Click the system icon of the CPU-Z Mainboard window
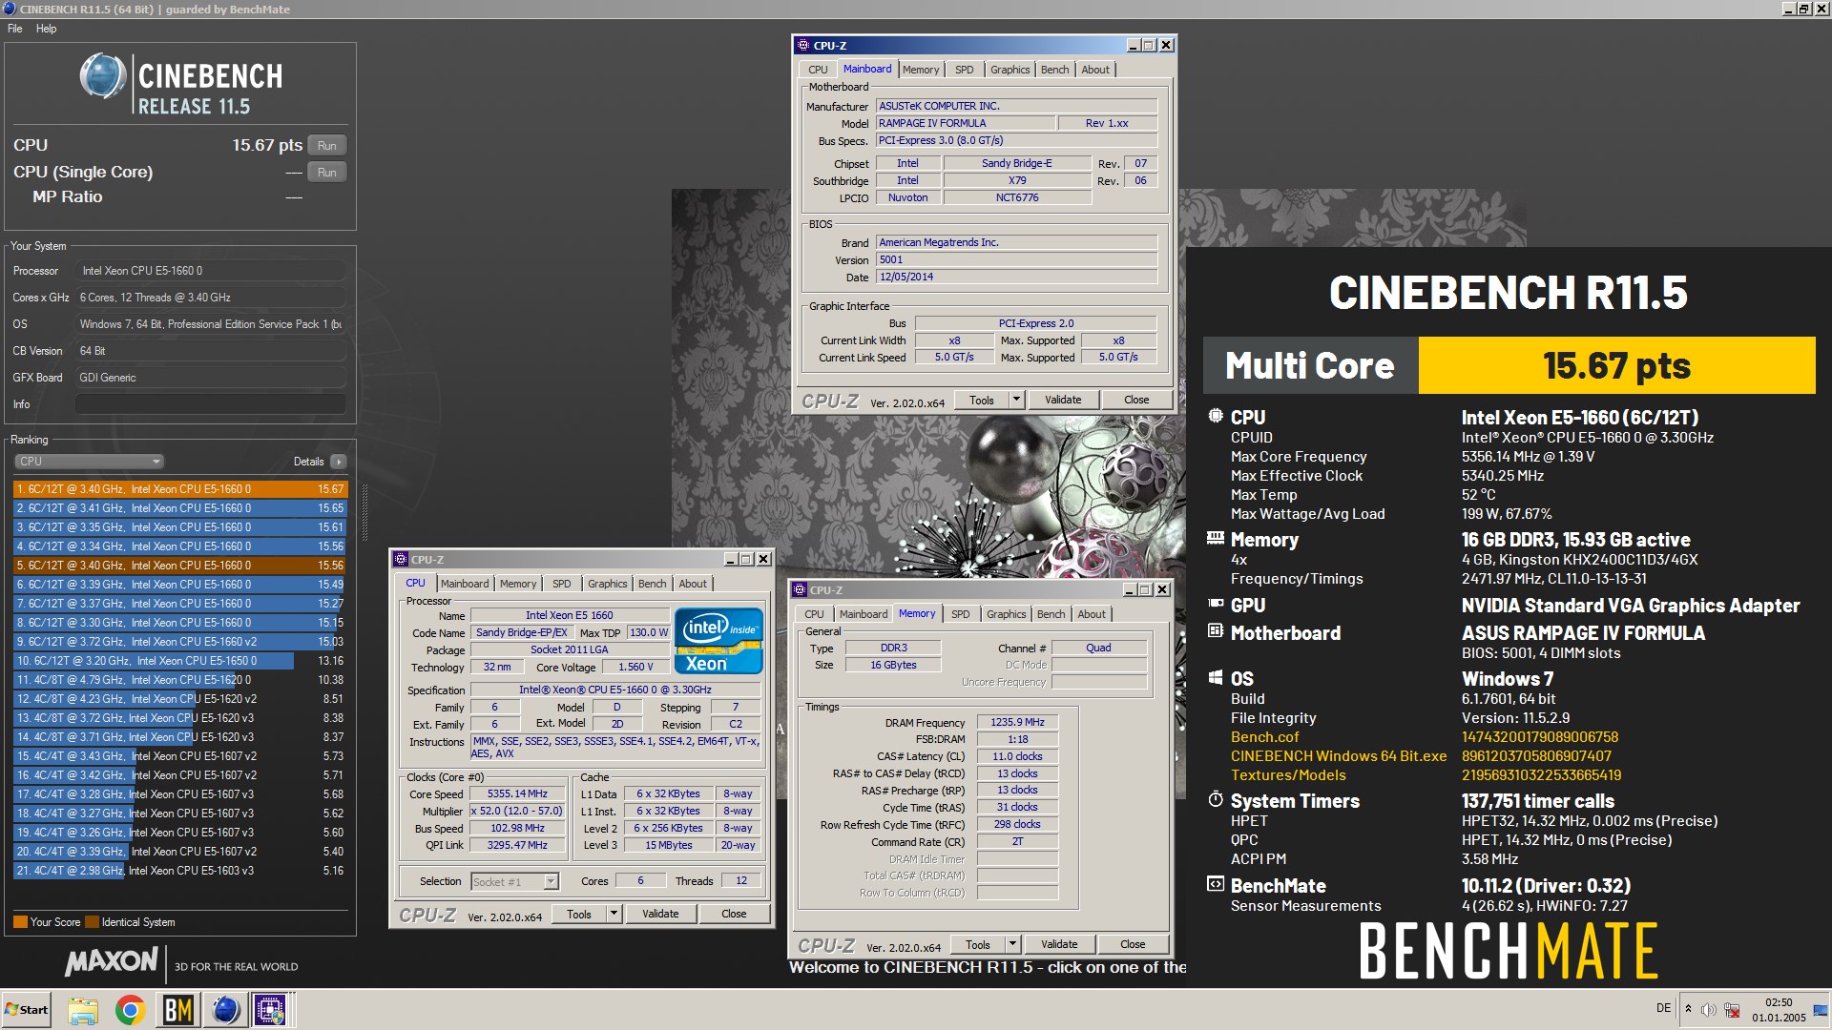This screenshot has width=1832, height=1030. [802, 45]
